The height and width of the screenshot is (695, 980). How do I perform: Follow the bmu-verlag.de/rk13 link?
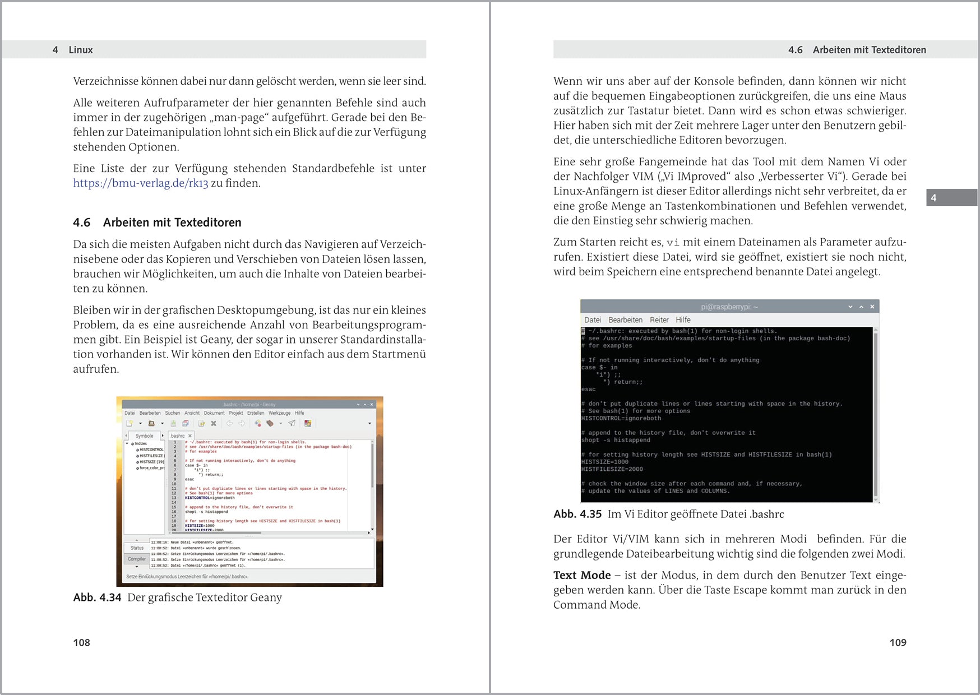coord(140,183)
